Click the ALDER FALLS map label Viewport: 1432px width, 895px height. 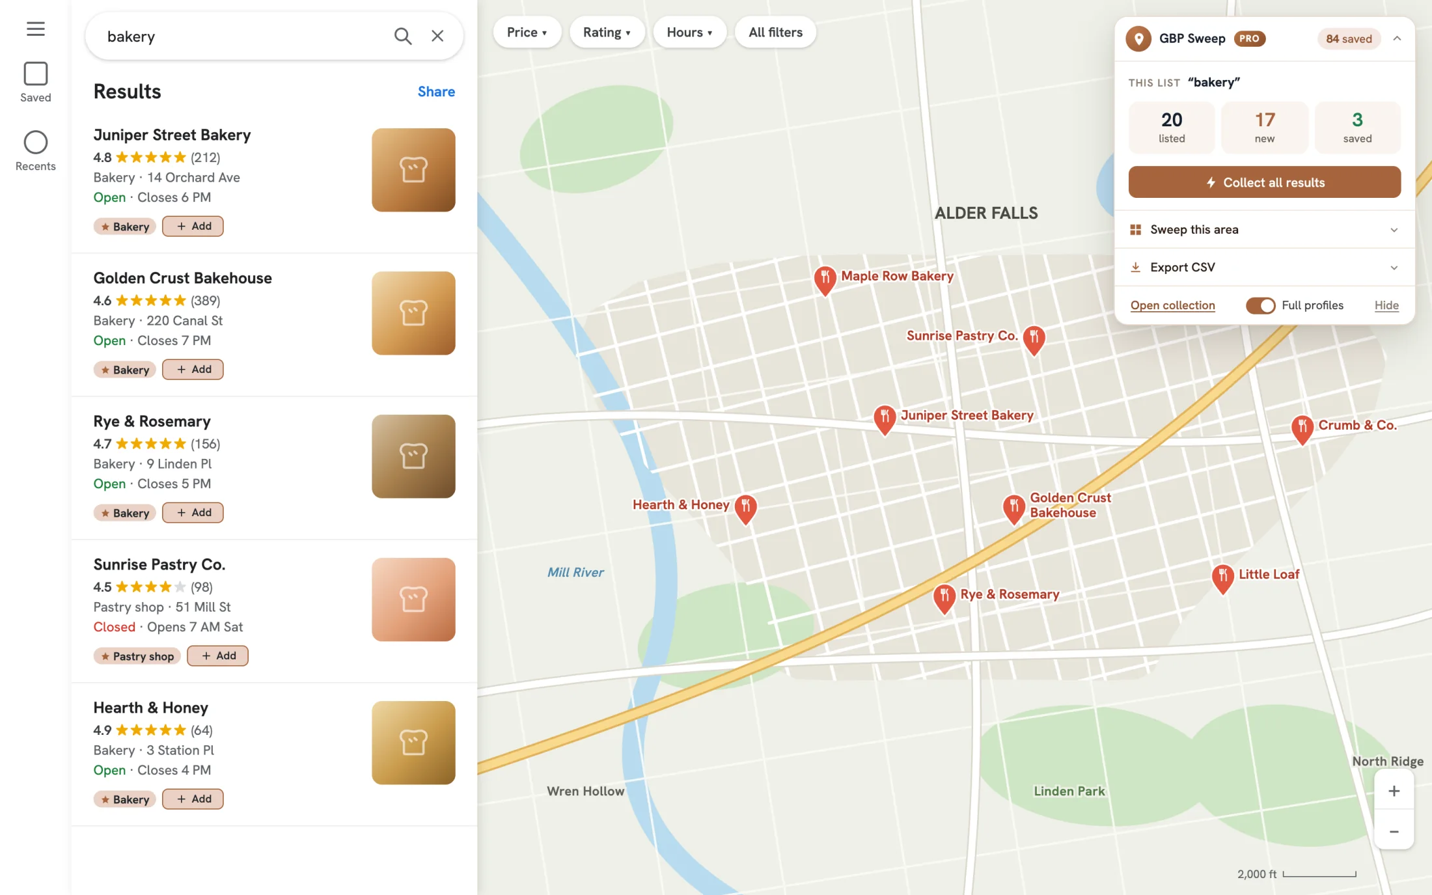[986, 213]
